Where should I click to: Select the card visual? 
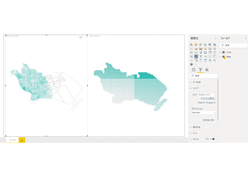point(210,56)
